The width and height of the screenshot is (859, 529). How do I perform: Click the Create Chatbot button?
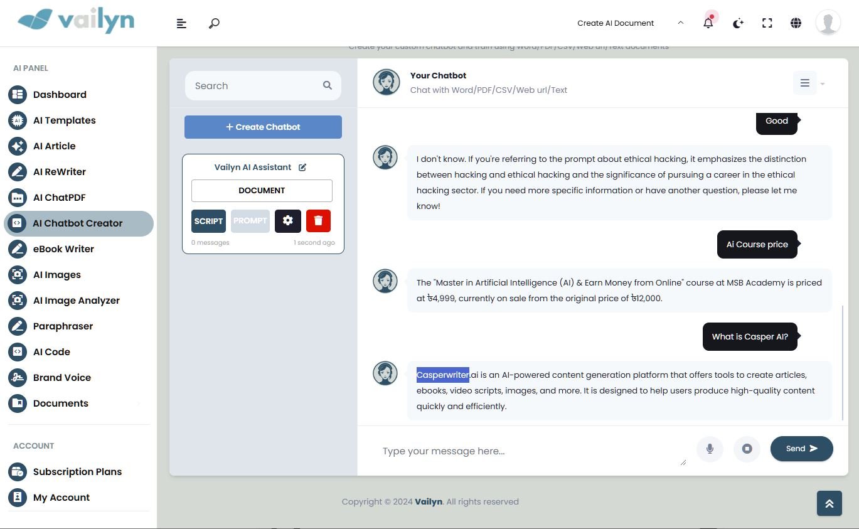pyautogui.click(x=263, y=127)
